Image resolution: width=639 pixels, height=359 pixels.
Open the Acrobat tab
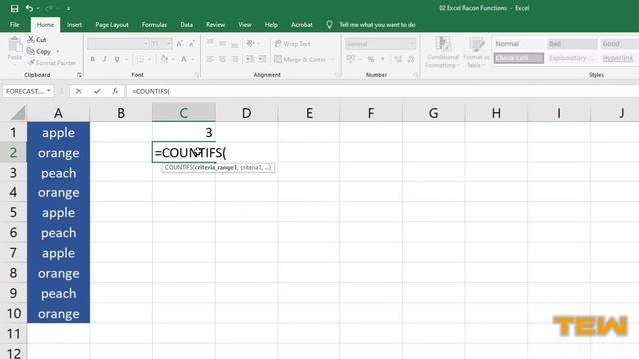(x=302, y=24)
